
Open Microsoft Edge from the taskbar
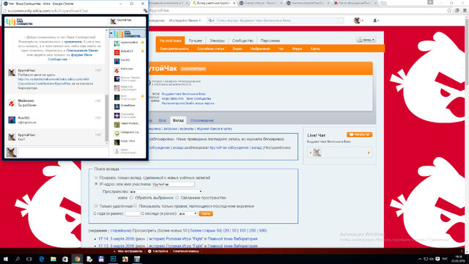click(x=41, y=259)
